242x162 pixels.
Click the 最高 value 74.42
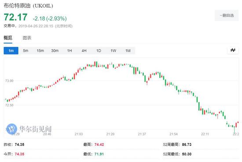pyautogui.click(x=99, y=144)
